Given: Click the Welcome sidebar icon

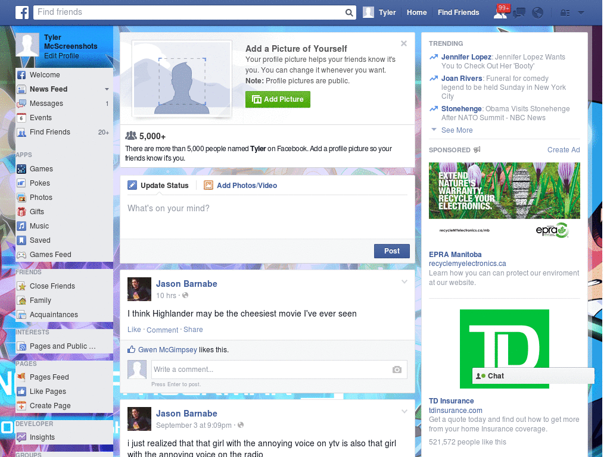Looking at the screenshot, I should 22,75.
